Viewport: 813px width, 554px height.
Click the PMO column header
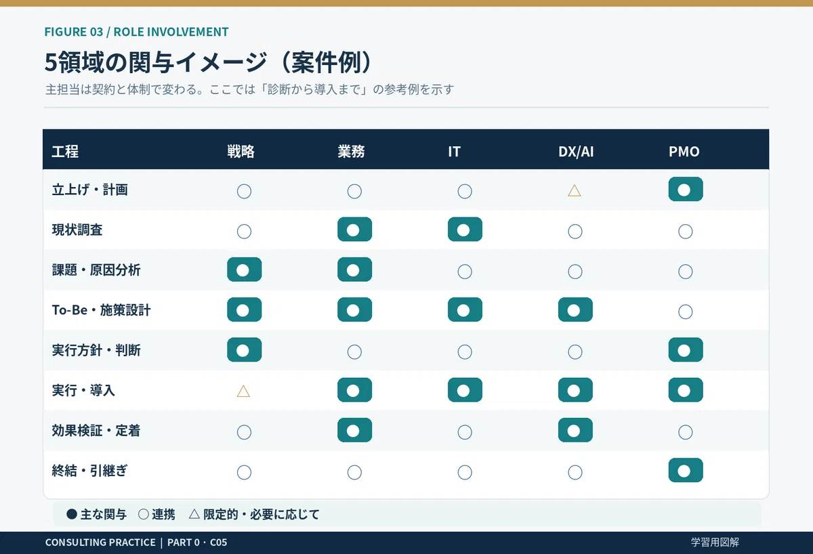(684, 152)
